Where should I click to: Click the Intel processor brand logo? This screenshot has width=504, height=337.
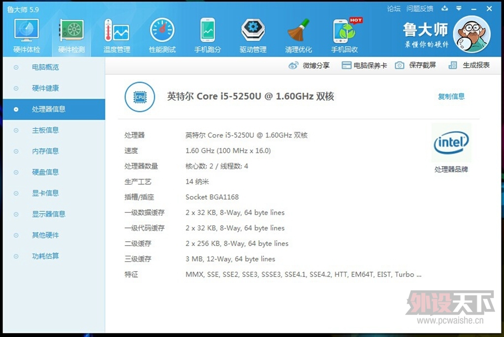[x=451, y=143]
